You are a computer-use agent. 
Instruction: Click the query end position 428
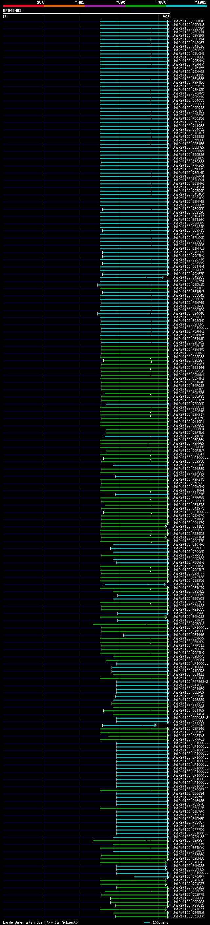(165, 16)
